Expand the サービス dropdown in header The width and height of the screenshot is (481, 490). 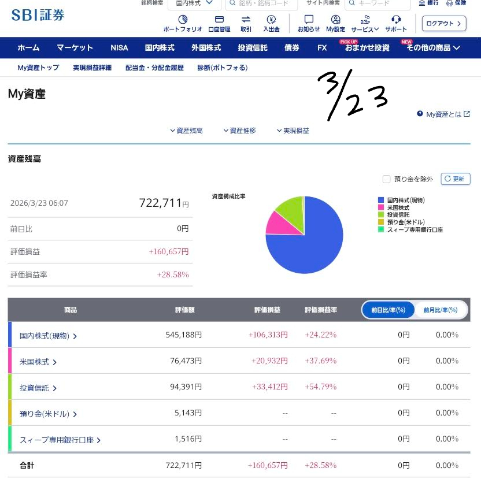(x=365, y=23)
